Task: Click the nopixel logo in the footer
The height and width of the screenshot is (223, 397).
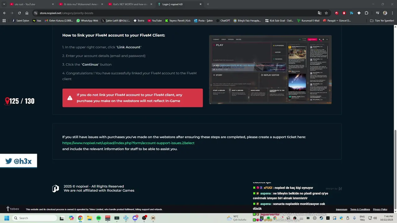Action: (x=56, y=189)
